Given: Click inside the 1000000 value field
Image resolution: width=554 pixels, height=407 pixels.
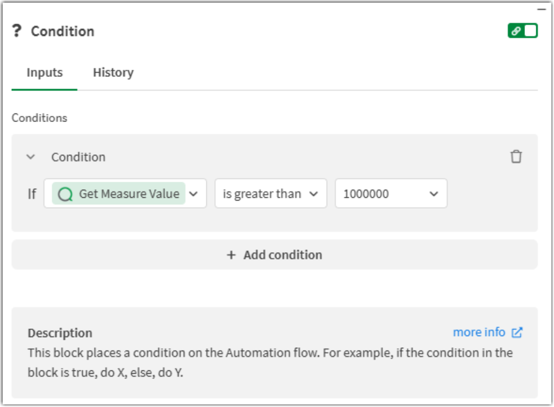Looking at the screenshot, I should tap(376, 194).
